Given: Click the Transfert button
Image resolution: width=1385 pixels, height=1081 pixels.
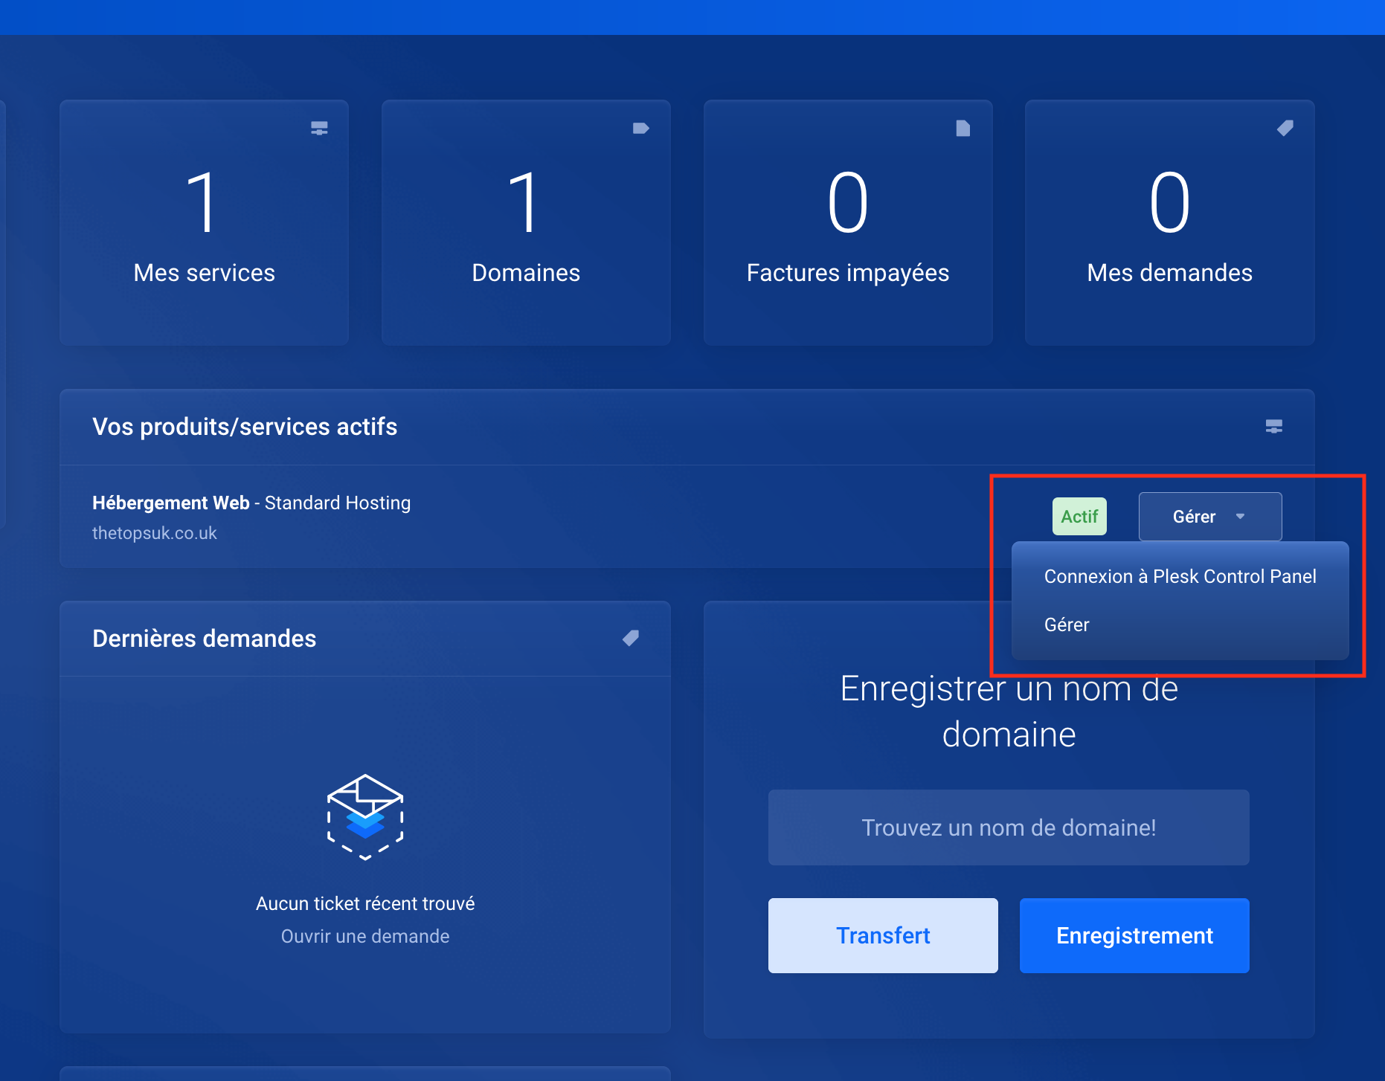Looking at the screenshot, I should [x=883, y=935].
